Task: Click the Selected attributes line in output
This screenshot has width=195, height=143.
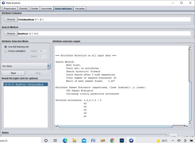Action: point(78,100)
